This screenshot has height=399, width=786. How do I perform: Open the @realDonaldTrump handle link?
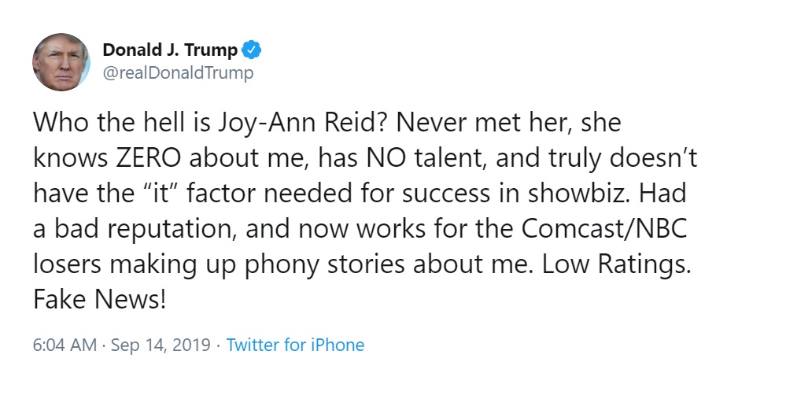tap(178, 73)
